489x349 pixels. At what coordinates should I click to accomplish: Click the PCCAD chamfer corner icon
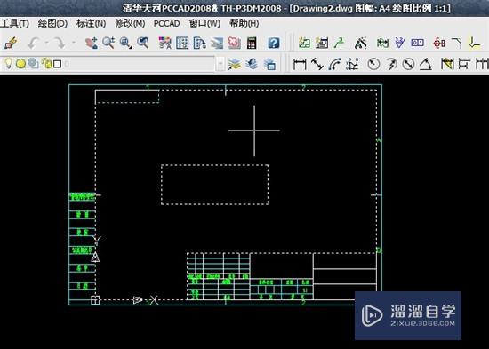click(x=457, y=43)
